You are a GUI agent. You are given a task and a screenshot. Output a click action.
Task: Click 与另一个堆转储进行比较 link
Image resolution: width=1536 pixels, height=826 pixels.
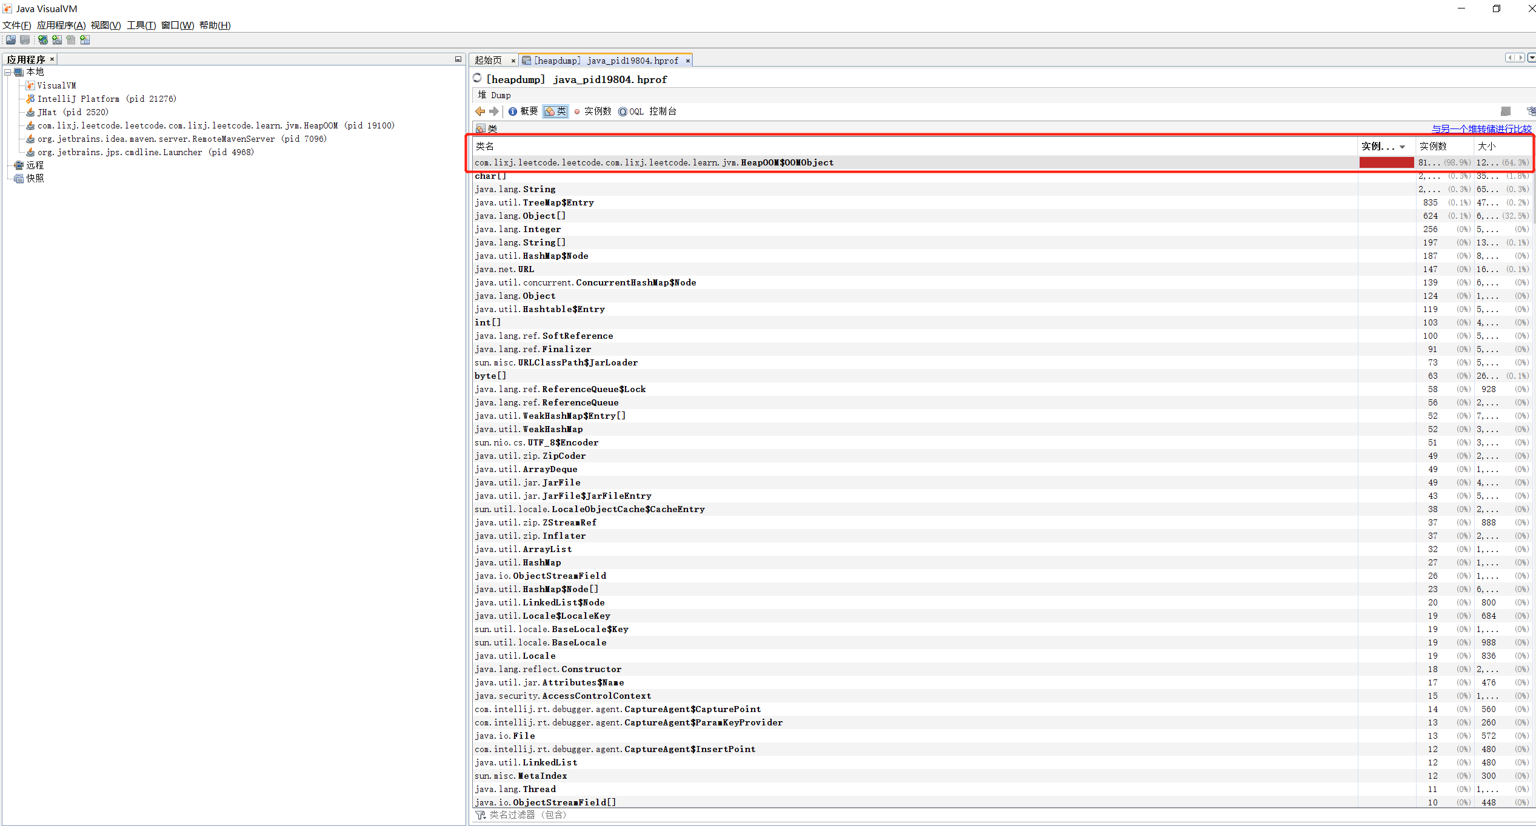click(1481, 129)
